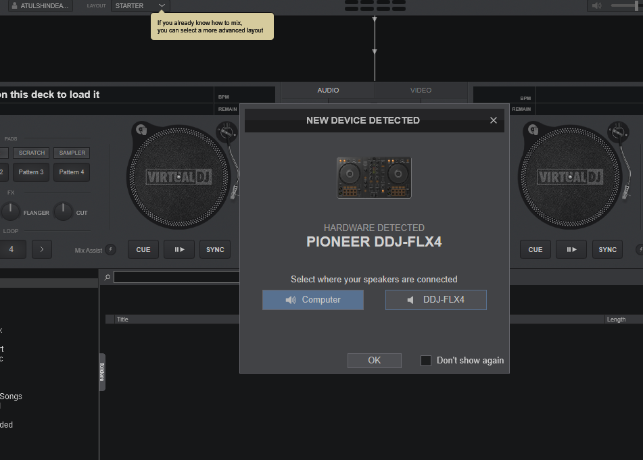Click the left deck slip mode vinyl icon
The height and width of the screenshot is (460, 643).
pyautogui.click(x=140, y=128)
